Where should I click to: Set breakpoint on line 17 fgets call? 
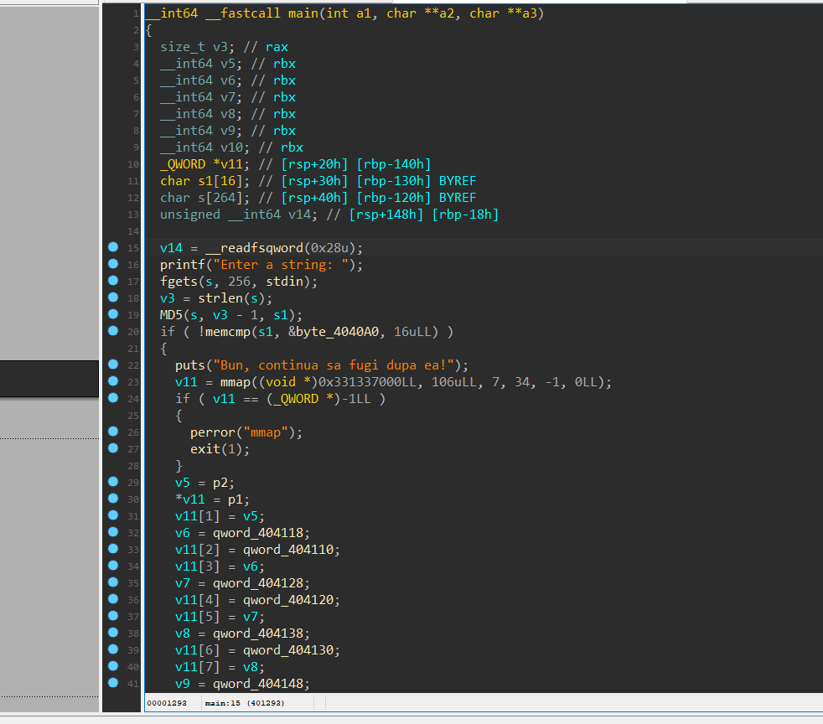click(x=113, y=281)
